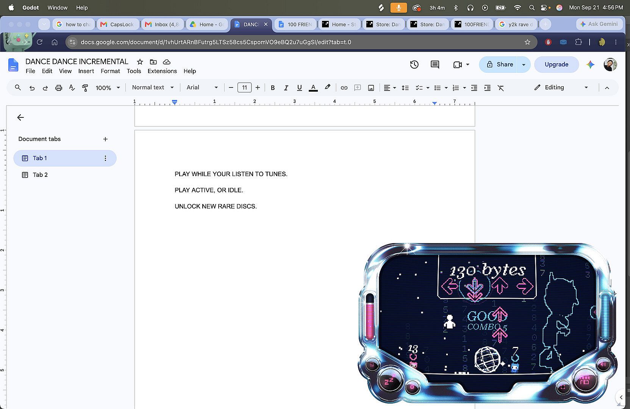Screen dimensions: 630x409
Task: Open the Extensions menu
Action: [162, 71]
